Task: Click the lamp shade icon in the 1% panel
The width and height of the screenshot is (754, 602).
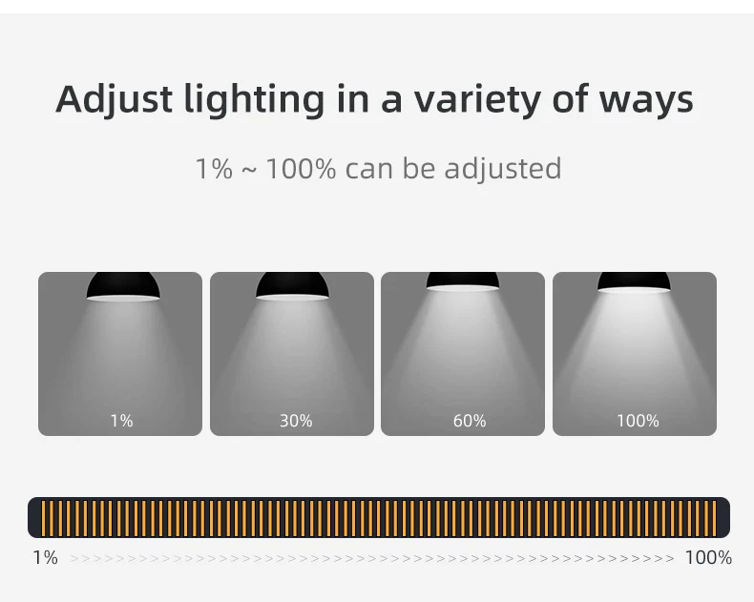Action: pyautogui.click(x=122, y=286)
